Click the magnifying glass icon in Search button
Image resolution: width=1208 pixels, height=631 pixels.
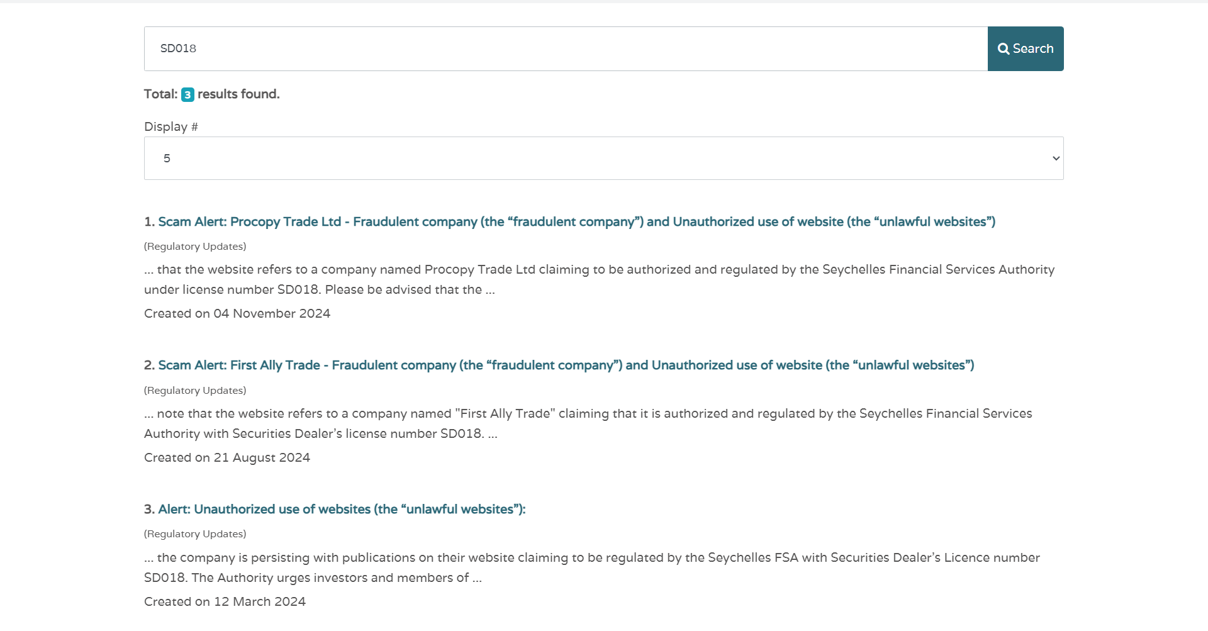[x=1004, y=49]
